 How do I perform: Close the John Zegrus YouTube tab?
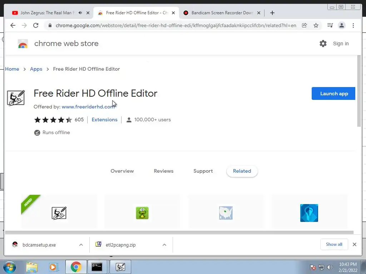point(88,13)
